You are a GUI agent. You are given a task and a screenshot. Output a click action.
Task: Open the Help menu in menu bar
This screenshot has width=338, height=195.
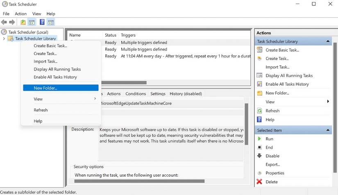pos(51,14)
